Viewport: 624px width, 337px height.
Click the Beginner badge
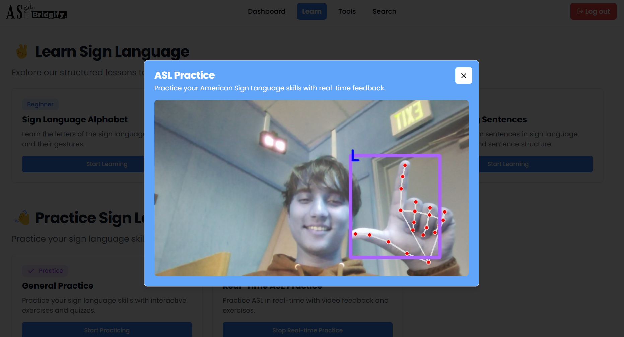click(40, 104)
